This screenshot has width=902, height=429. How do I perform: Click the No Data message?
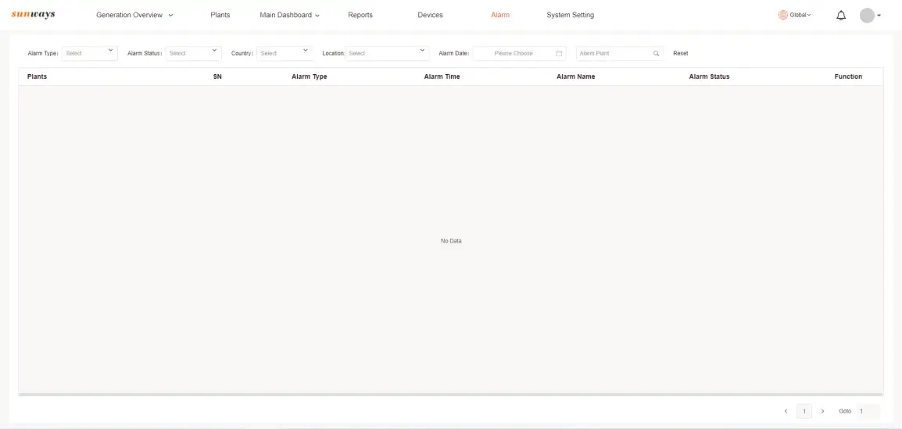click(x=451, y=241)
